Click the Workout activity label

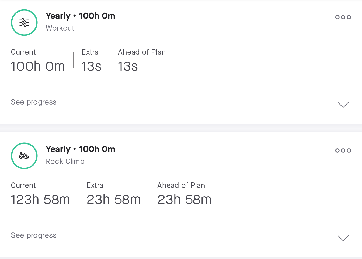60,28
